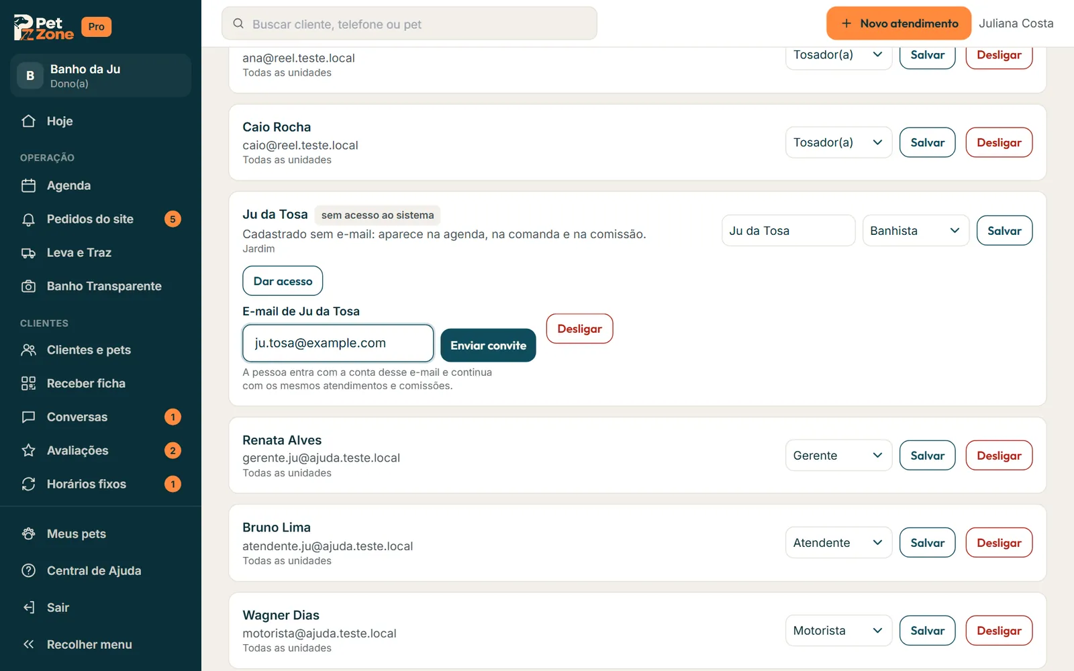This screenshot has width=1074, height=671.
Task: Click Juliana Costa user name
Action: [1016, 23]
